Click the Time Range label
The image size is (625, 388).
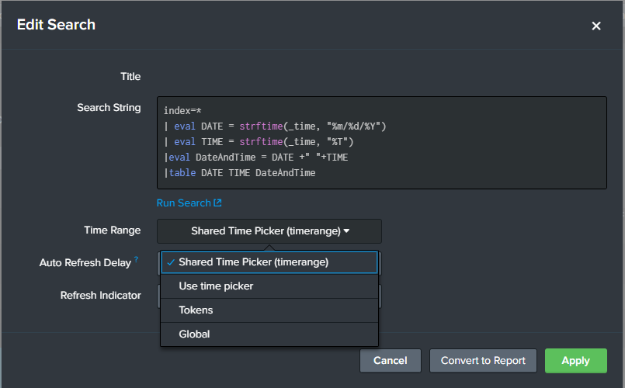pyautogui.click(x=113, y=230)
